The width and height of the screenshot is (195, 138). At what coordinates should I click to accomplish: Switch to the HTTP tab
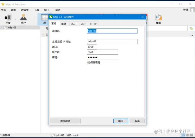click(93, 24)
